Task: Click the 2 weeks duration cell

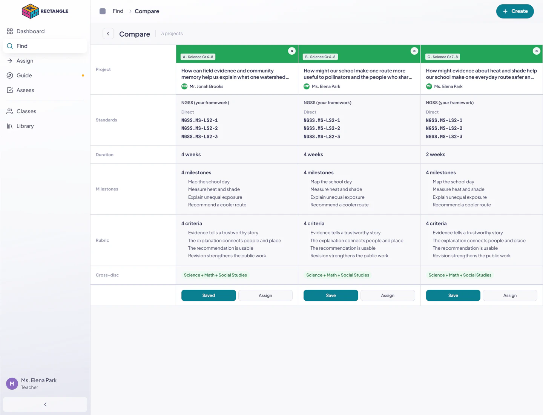Action: pos(482,155)
